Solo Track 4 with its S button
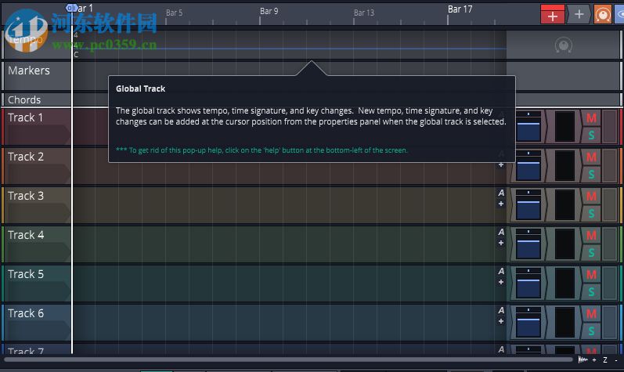This screenshot has height=372, width=624. click(591, 253)
